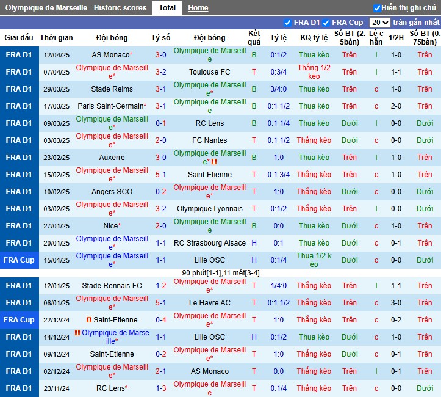Click the penalty note '90 phút[1-1],11 mét[3-4]'

221,273
